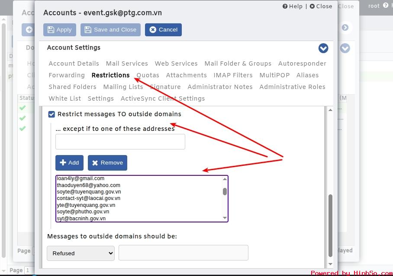Click the settings panel vertical scrollbar thumb
This screenshot has width=393, height=276.
tap(330, 225)
